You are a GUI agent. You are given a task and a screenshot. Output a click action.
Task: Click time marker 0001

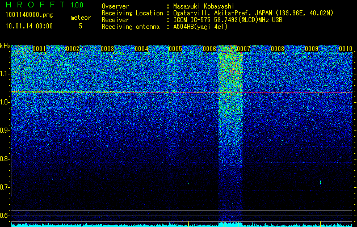(x=39, y=49)
